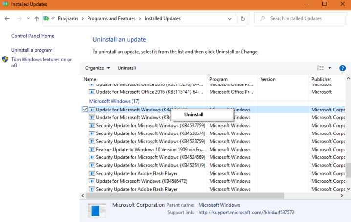This screenshot has height=222, width=351.
Task: Click the icon beside KB4538674 update
Action: [92, 133]
